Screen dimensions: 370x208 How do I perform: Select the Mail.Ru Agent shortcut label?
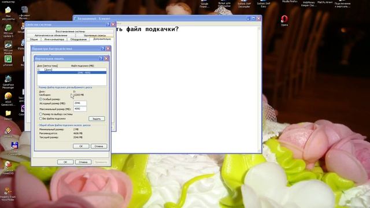pos(325,2)
